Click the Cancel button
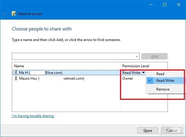 pos(171,131)
